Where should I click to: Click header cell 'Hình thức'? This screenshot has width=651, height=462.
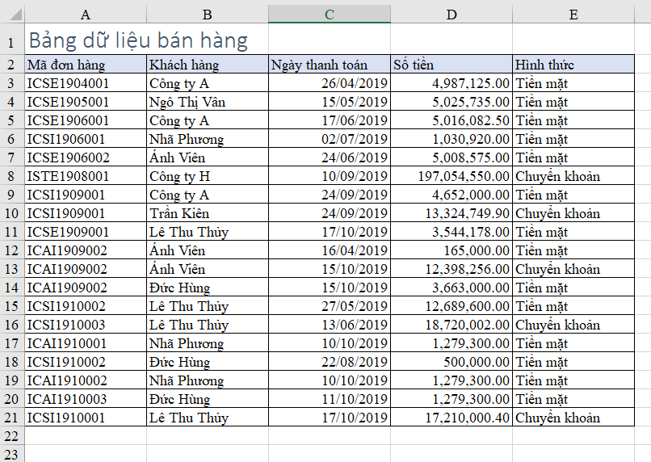point(573,65)
